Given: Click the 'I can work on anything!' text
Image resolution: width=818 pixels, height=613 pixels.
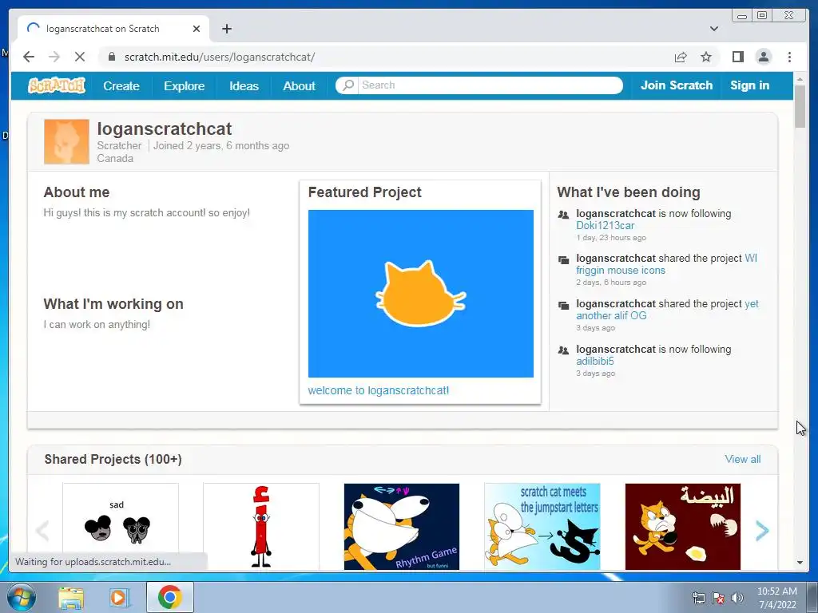Looking at the screenshot, I should 97,324.
